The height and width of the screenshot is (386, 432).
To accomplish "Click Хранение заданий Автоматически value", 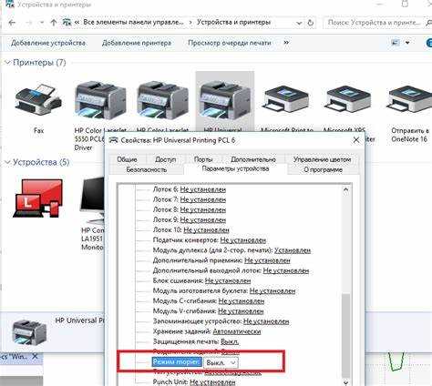I will tap(237, 331).
